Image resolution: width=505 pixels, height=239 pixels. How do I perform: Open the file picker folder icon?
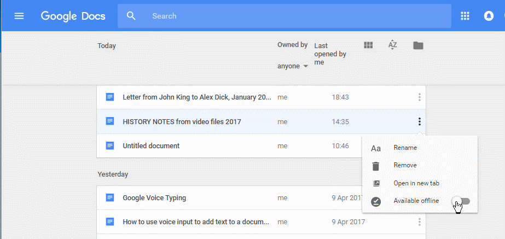click(x=418, y=45)
